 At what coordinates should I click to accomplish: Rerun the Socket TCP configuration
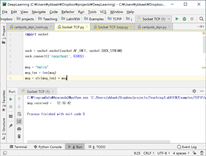point(11,99)
